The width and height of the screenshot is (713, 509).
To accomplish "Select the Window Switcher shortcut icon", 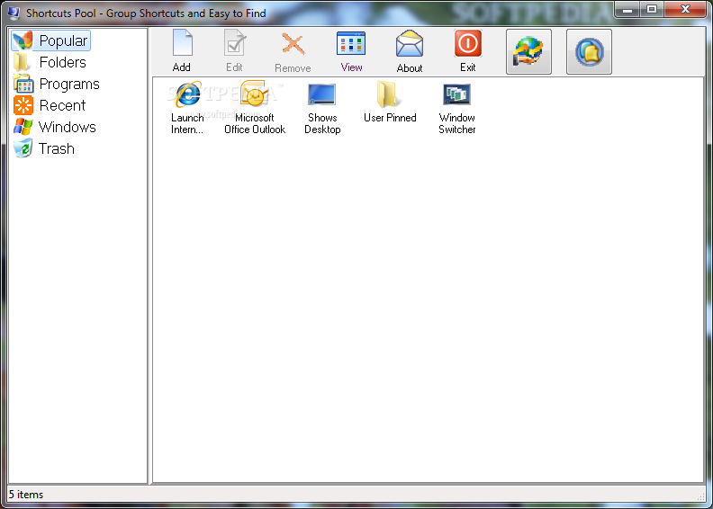I will coord(456,94).
